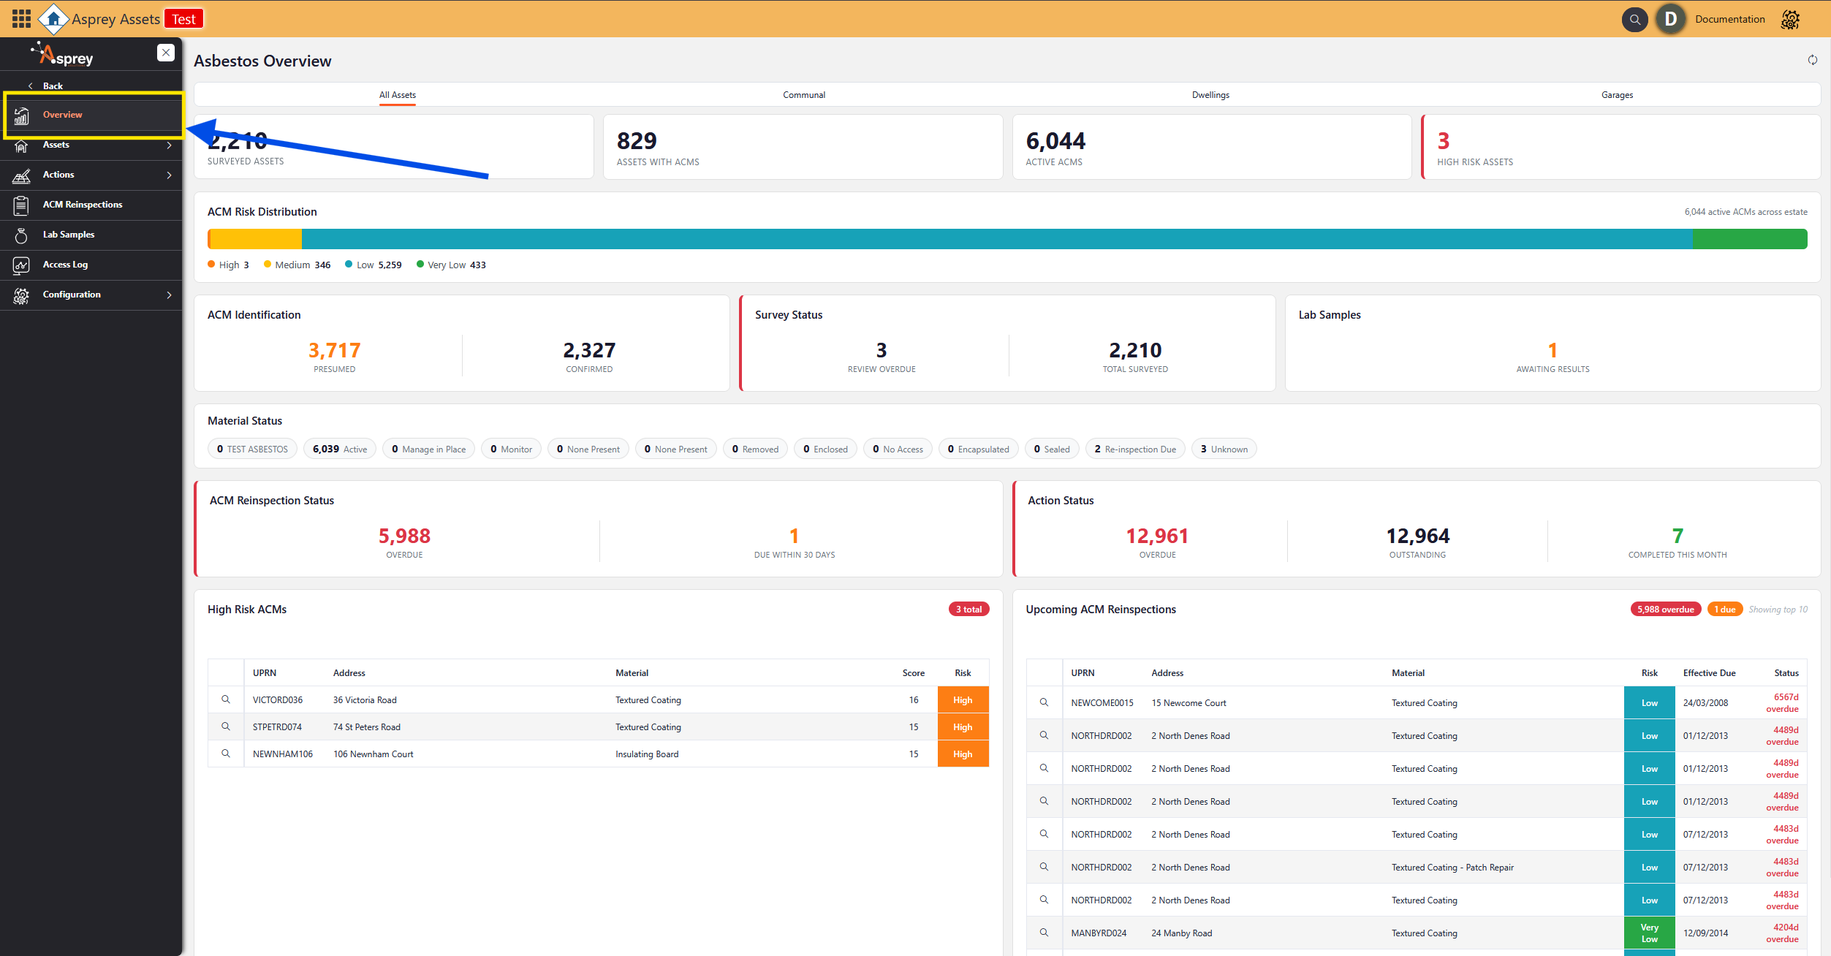Select the 6,039 Active status chip
Viewport: 1831px width, 956px height.
[x=340, y=449]
